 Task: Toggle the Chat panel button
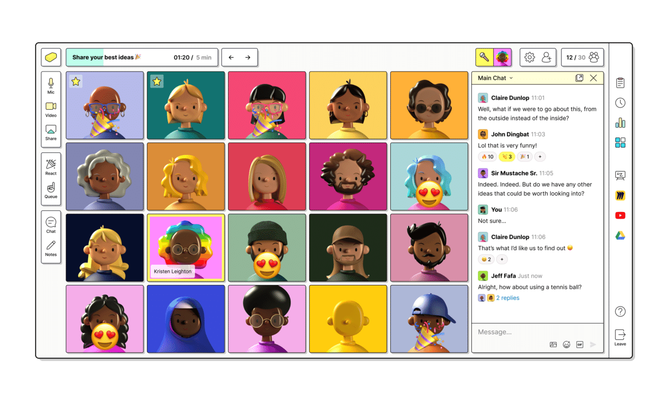coord(51,225)
